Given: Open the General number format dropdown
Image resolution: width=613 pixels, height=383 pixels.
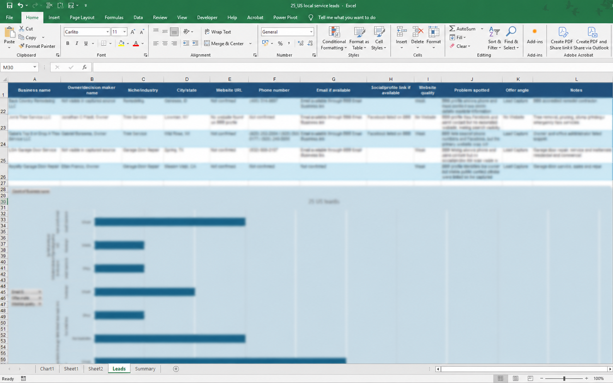Looking at the screenshot, I should tap(311, 32).
